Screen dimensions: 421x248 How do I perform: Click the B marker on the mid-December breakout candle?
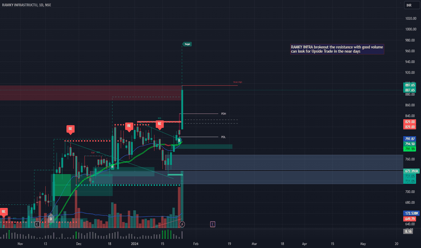(112, 167)
